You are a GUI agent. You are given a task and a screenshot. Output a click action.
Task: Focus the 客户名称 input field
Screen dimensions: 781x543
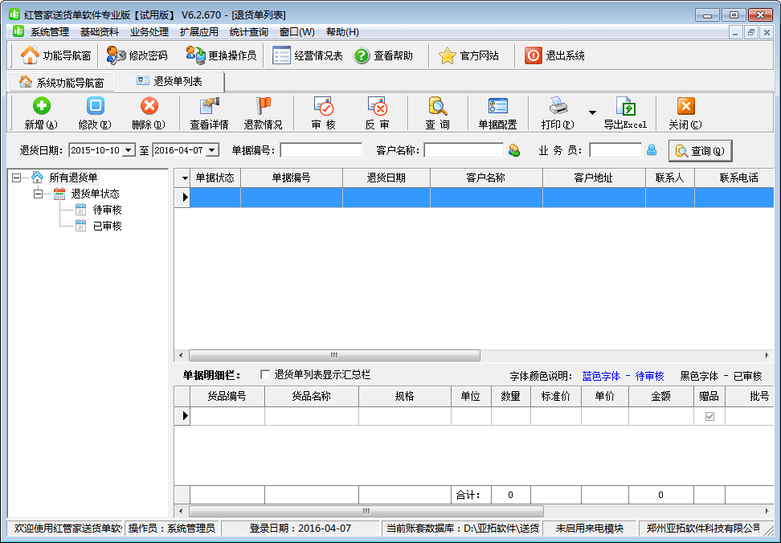pos(464,150)
